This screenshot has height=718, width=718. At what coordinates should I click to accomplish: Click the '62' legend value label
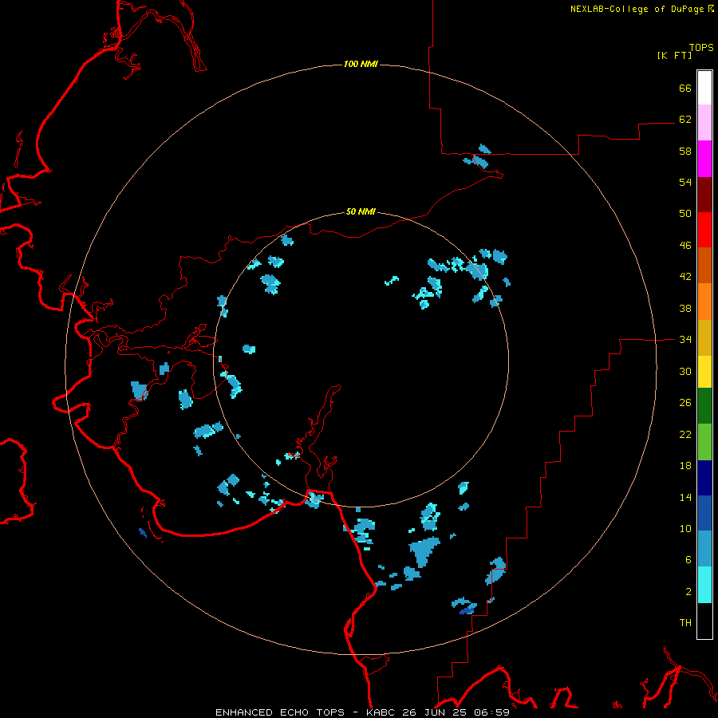(685, 120)
